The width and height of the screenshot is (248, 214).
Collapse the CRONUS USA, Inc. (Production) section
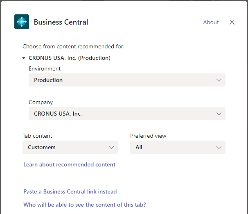[24, 58]
